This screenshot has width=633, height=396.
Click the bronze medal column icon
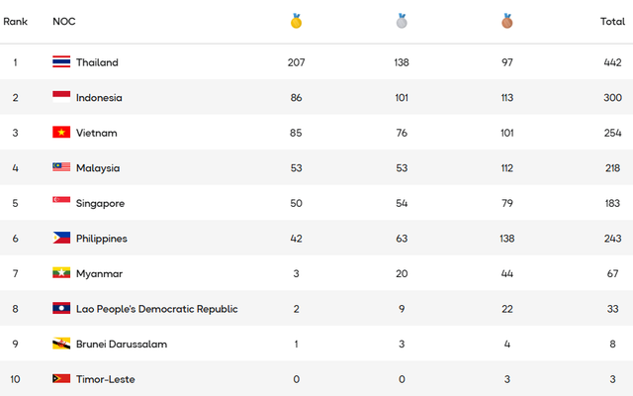[506, 20]
